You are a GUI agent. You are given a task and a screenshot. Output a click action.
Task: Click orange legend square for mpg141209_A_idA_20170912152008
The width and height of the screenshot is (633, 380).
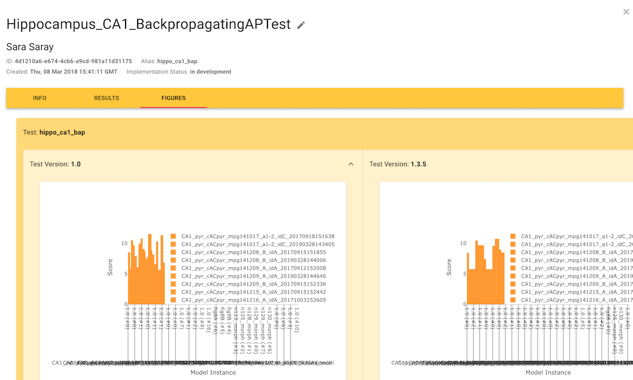173,268
